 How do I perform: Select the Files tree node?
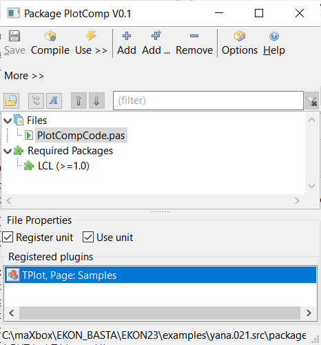coord(37,121)
